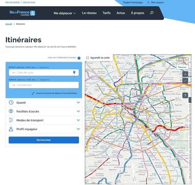Zoom in the map with plus button

(185, 74)
